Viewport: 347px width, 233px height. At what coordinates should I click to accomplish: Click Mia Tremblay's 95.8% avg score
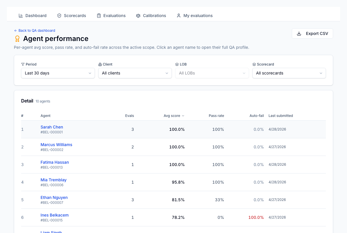[178, 182]
